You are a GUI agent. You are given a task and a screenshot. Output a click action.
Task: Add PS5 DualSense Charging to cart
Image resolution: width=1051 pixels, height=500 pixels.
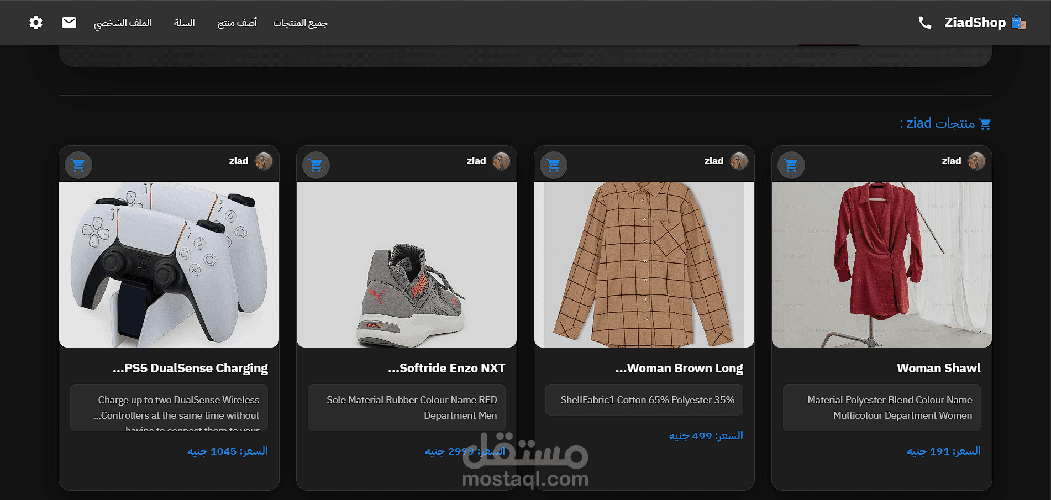click(x=78, y=165)
